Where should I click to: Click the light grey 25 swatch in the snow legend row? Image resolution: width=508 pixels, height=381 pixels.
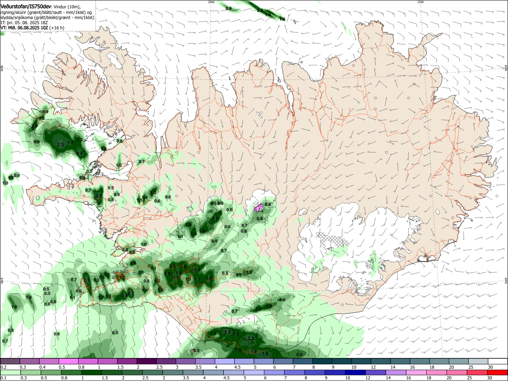[x=478, y=361]
